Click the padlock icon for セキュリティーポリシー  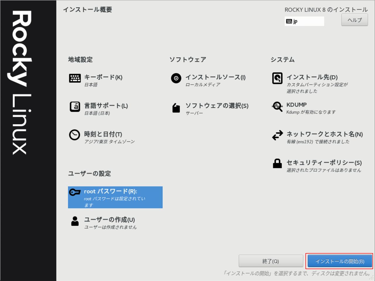(x=277, y=163)
